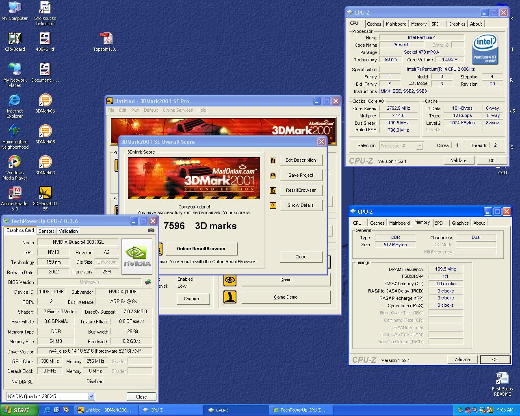Click the Intel Pentium 4 logo
Screen dimensions: 520x416
pyautogui.click(x=485, y=49)
